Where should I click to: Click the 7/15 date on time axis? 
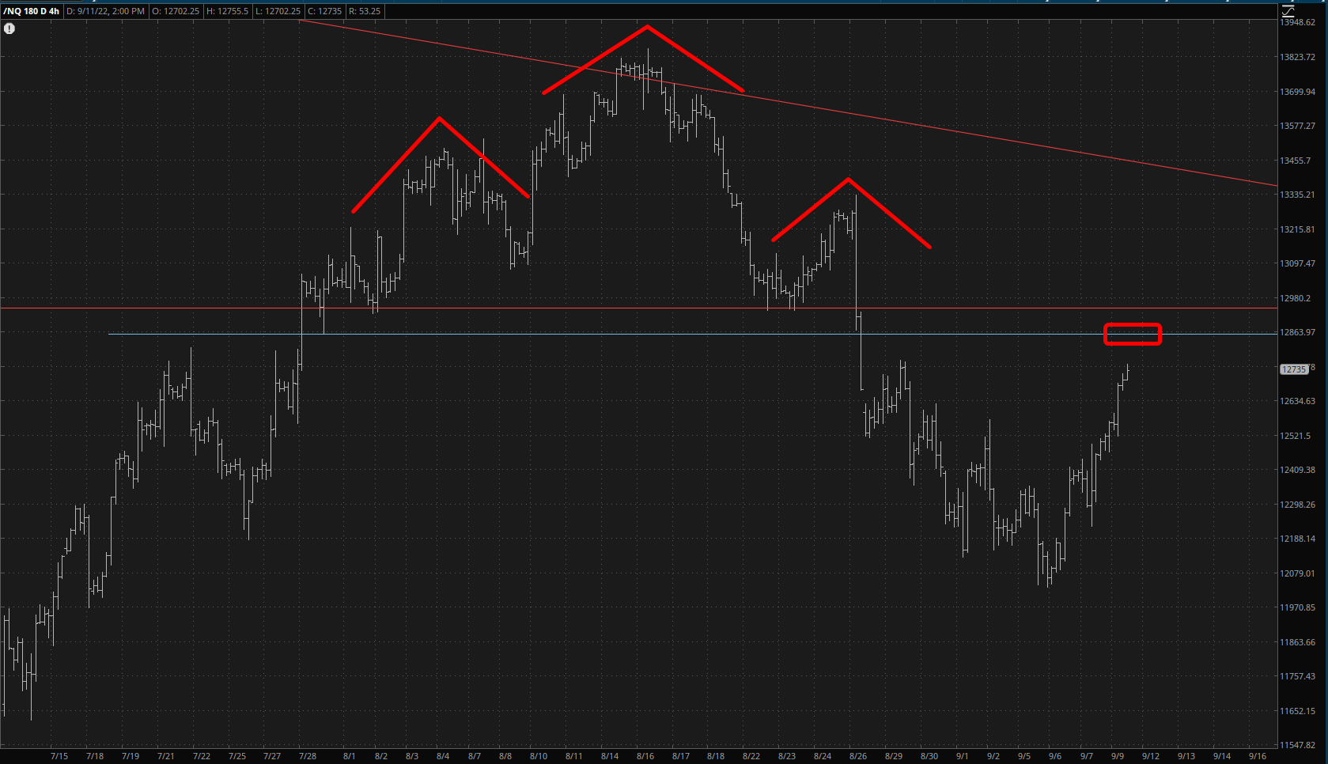[x=59, y=756]
